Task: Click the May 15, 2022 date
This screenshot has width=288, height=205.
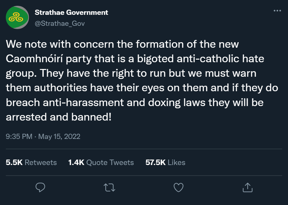Action: 59,136
